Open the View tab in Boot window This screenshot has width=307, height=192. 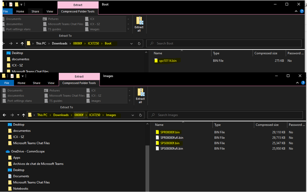point(50,11)
